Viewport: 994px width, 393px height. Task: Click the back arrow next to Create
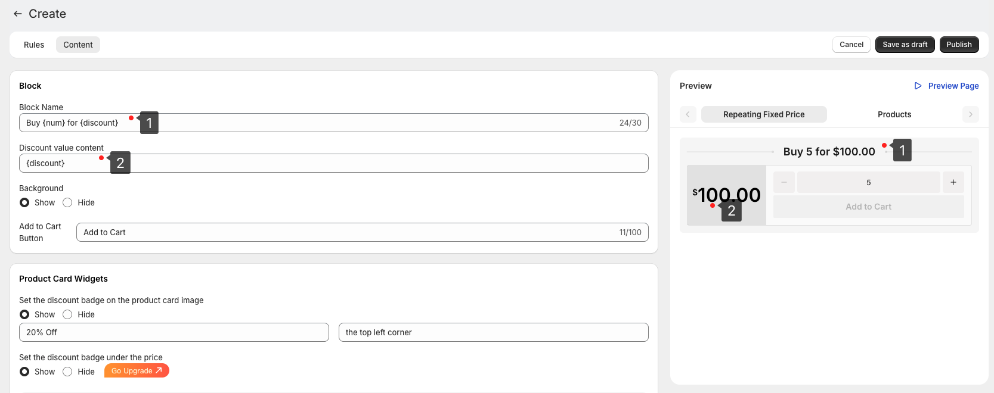click(x=18, y=14)
